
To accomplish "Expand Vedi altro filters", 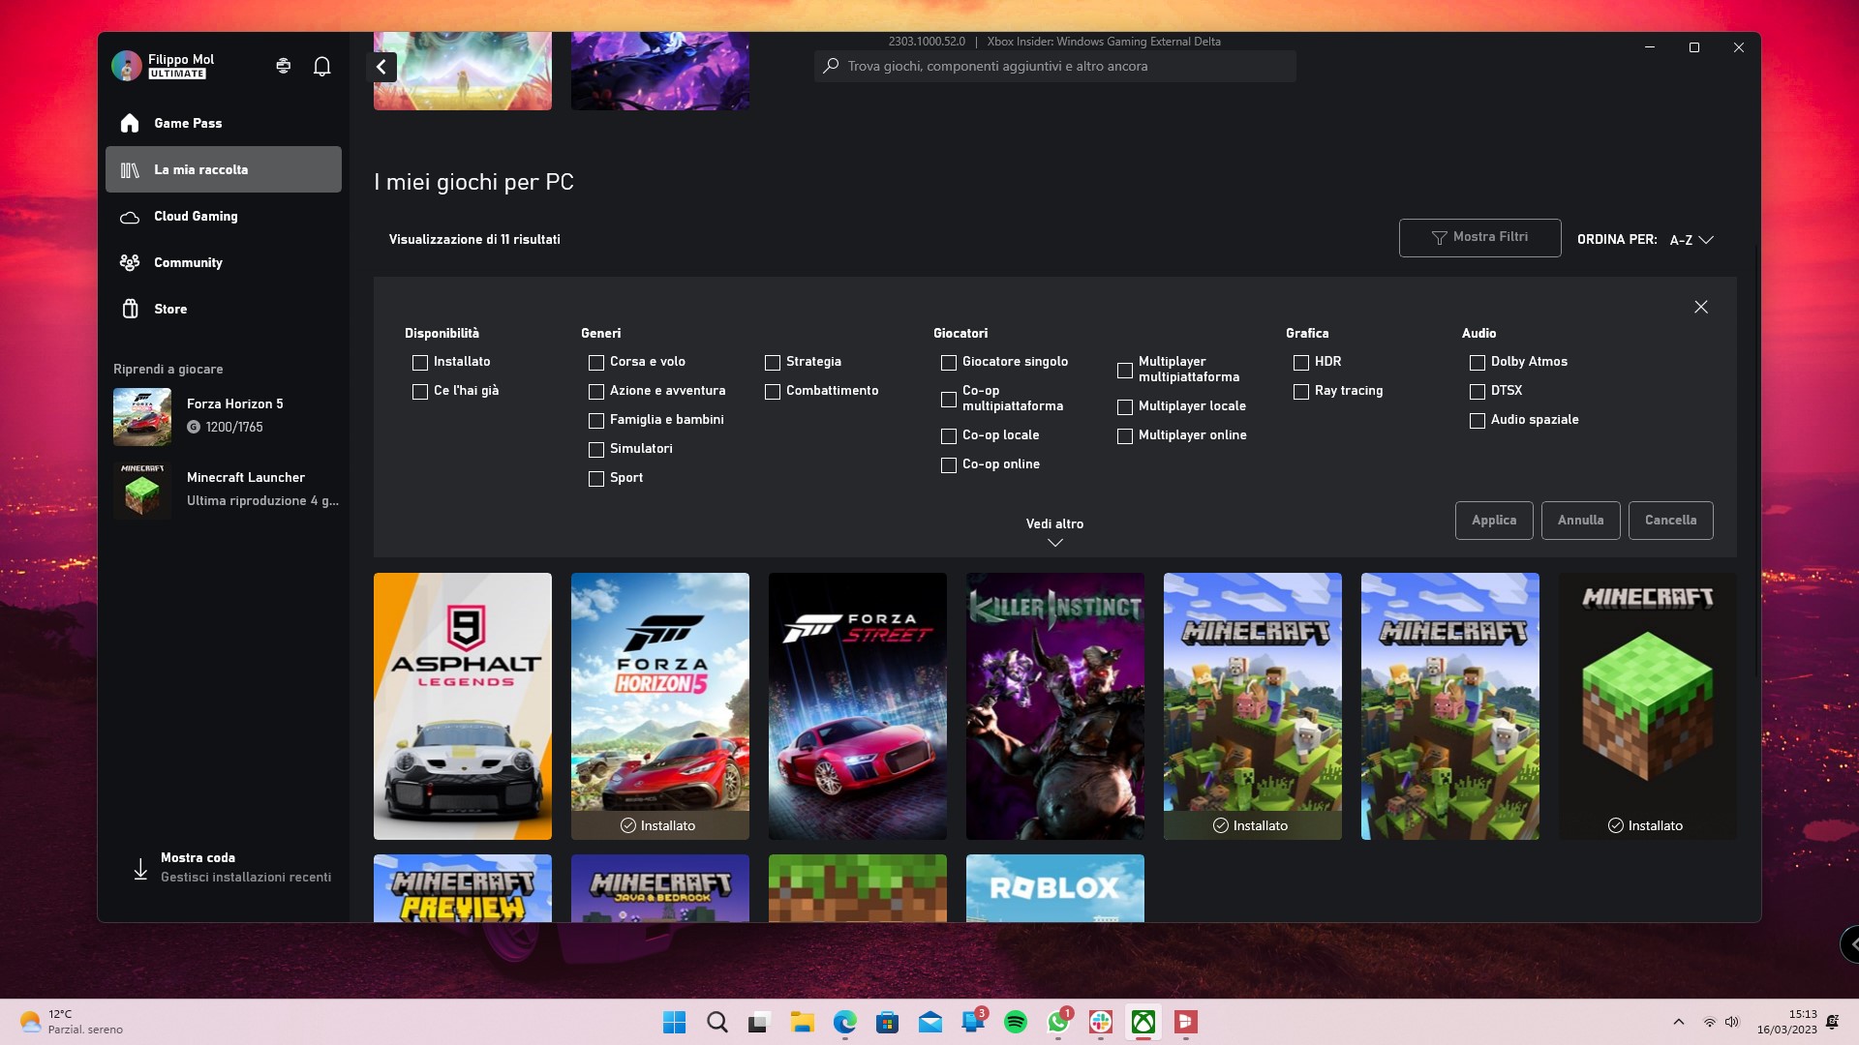I will 1054,532.
